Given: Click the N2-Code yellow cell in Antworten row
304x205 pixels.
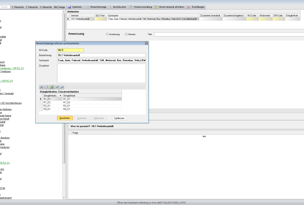Looking at the screenshot, I should tap(252, 19).
